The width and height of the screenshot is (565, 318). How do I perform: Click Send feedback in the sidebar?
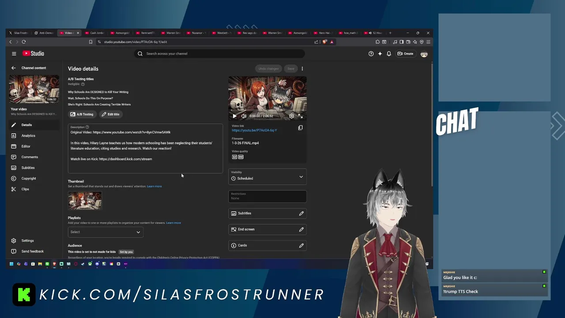click(34, 251)
